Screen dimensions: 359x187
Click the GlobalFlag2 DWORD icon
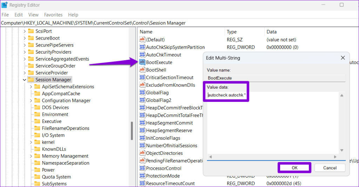[x=142, y=100]
